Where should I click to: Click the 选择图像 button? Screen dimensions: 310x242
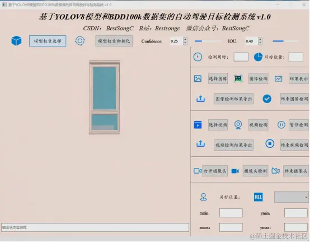click(x=218, y=78)
